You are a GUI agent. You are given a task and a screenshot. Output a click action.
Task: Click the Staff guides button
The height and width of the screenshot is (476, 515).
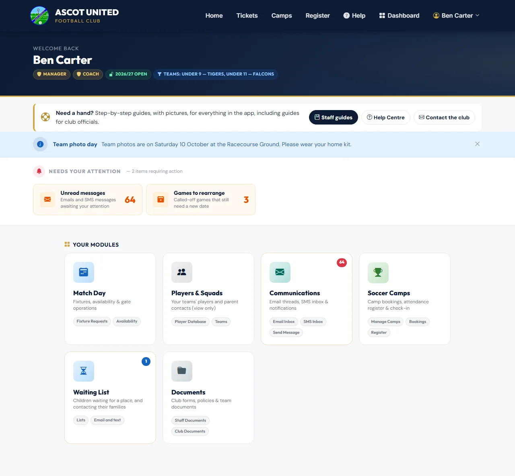[x=334, y=117]
